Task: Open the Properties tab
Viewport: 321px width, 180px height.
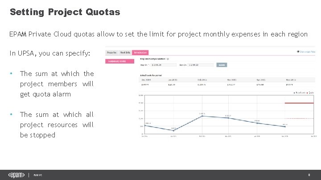Action: pos(112,52)
